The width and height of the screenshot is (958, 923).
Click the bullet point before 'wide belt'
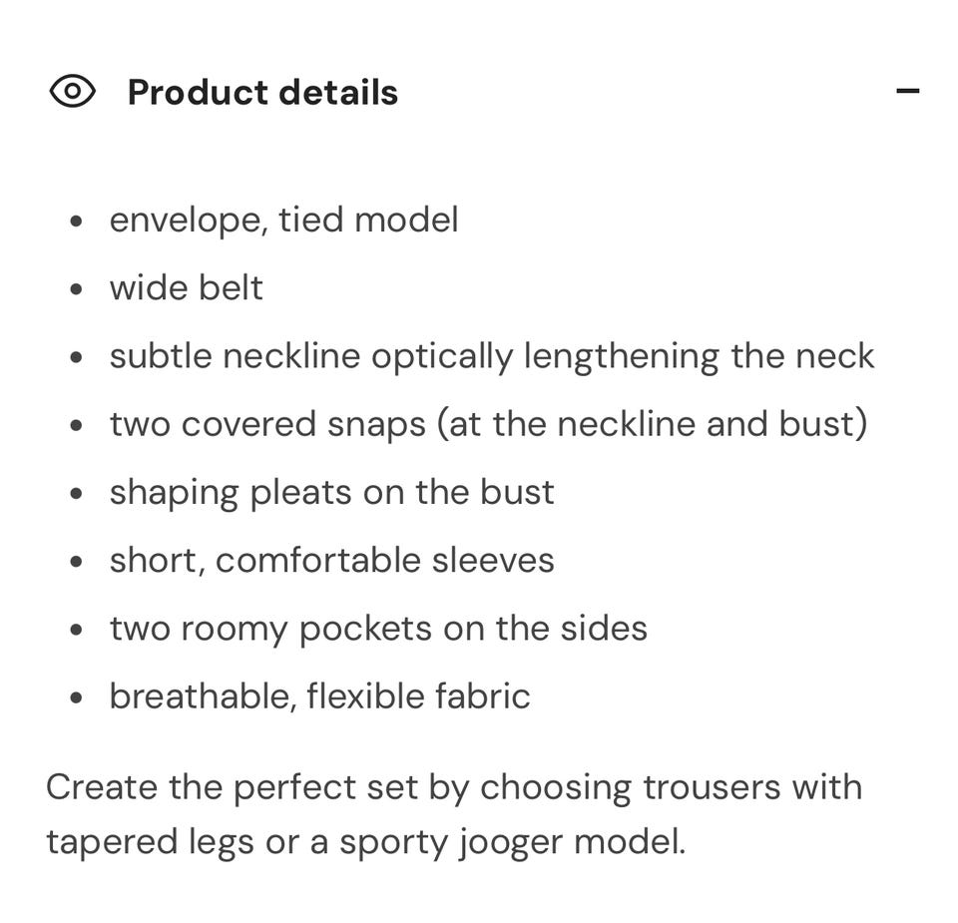pos(77,289)
